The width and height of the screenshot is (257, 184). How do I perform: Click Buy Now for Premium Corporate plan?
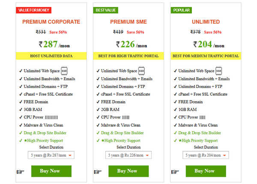[x=51, y=171]
